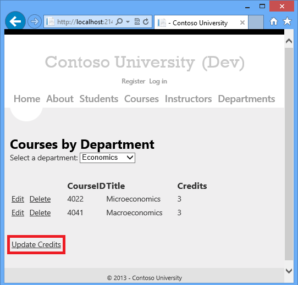Click the scrollbar down arrow
The height and width of the screenshot is (285, 298).
(289, 271)
